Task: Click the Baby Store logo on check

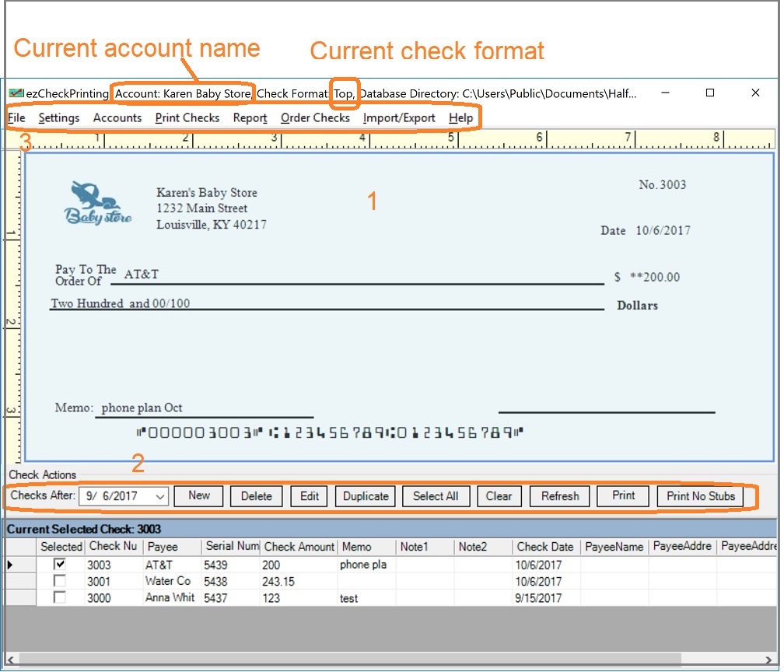Action: [96, 204]
